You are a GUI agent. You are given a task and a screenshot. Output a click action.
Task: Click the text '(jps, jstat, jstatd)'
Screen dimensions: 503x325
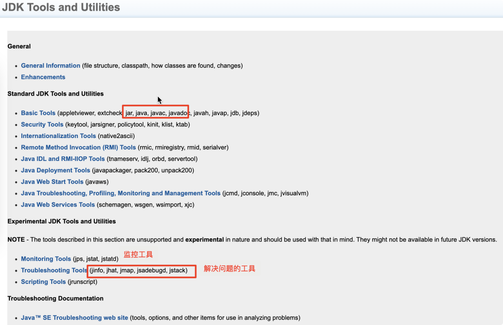click(95, 259)
